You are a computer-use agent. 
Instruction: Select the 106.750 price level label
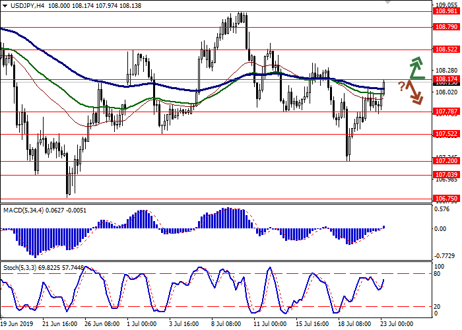click(x=446, y=198)
